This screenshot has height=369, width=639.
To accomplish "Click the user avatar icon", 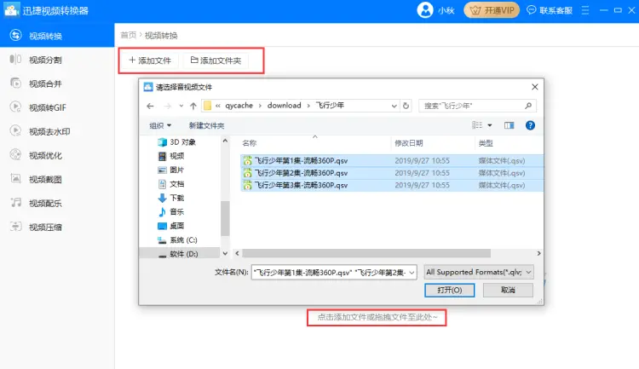I will tap(425, 10).
